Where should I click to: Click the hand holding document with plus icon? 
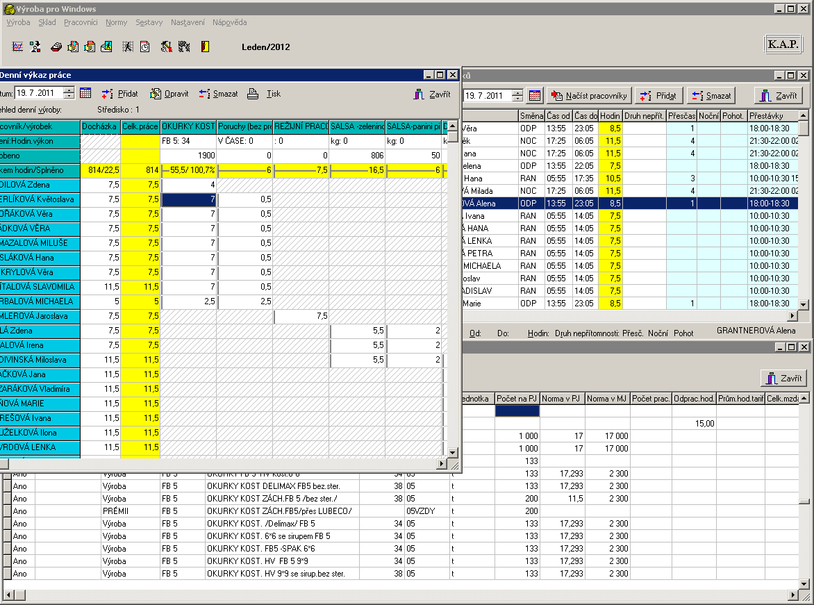[73, 47]
